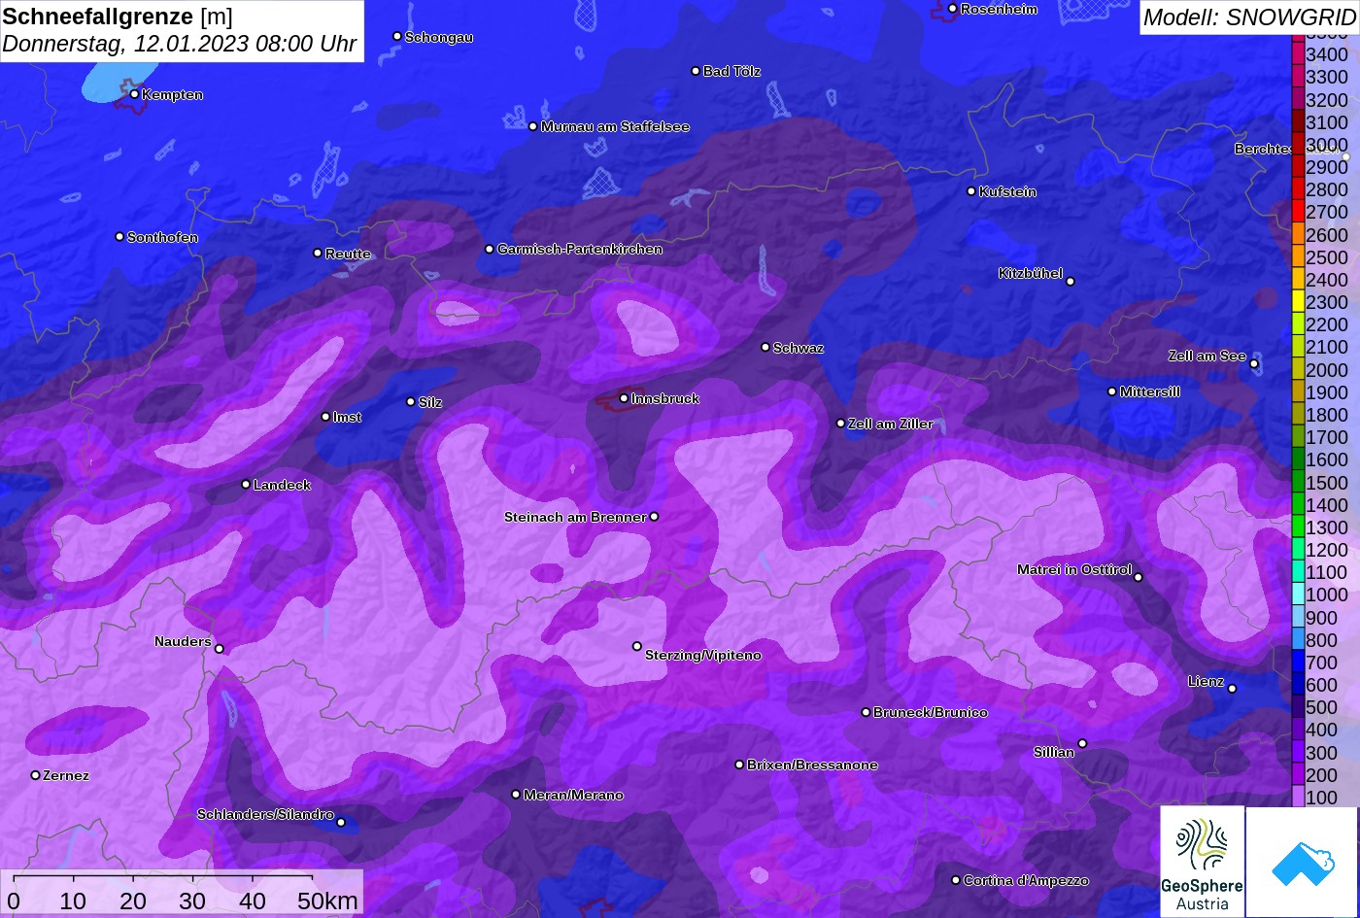The width and height of the screenshot is (1360, 918).
Task: Click the Lienz marker dot
Action: 1232,689
